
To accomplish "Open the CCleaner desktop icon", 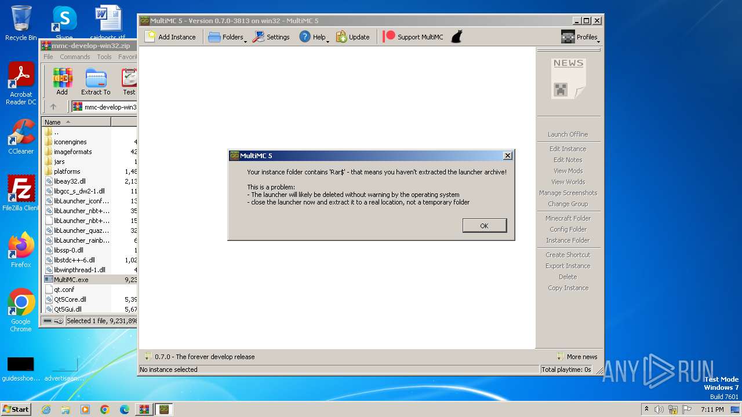I will point(21,137).
